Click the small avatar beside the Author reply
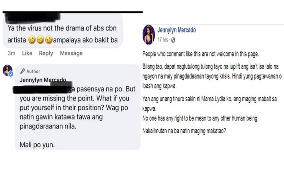The width and height of the screenshot is (284, 170). pyautogui.click(x=8, y=70)
